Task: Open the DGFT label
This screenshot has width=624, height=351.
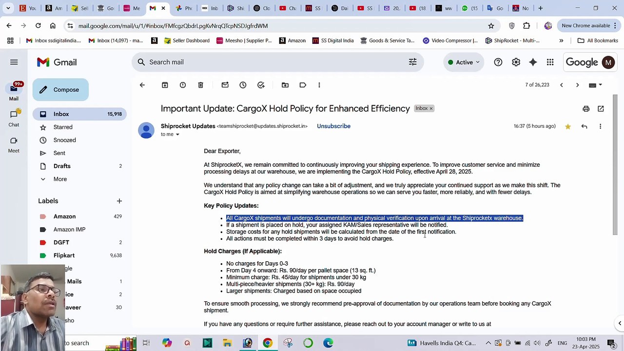Action: point(79,242)
